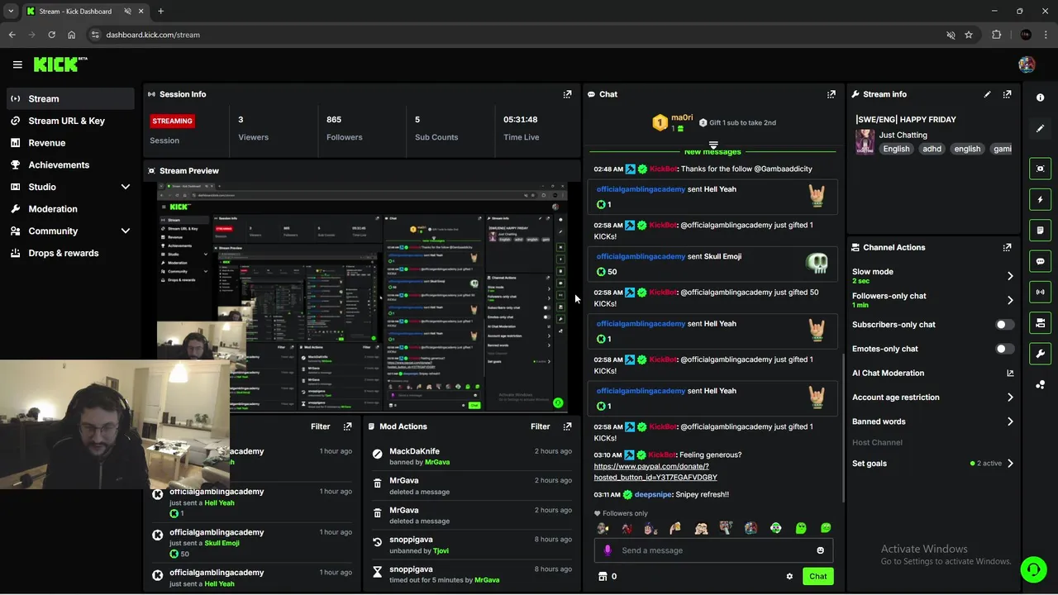The width and height of the screenshot is (1058, 595).
Task: Reload the page with browser refresh
Action: (51, 35)
